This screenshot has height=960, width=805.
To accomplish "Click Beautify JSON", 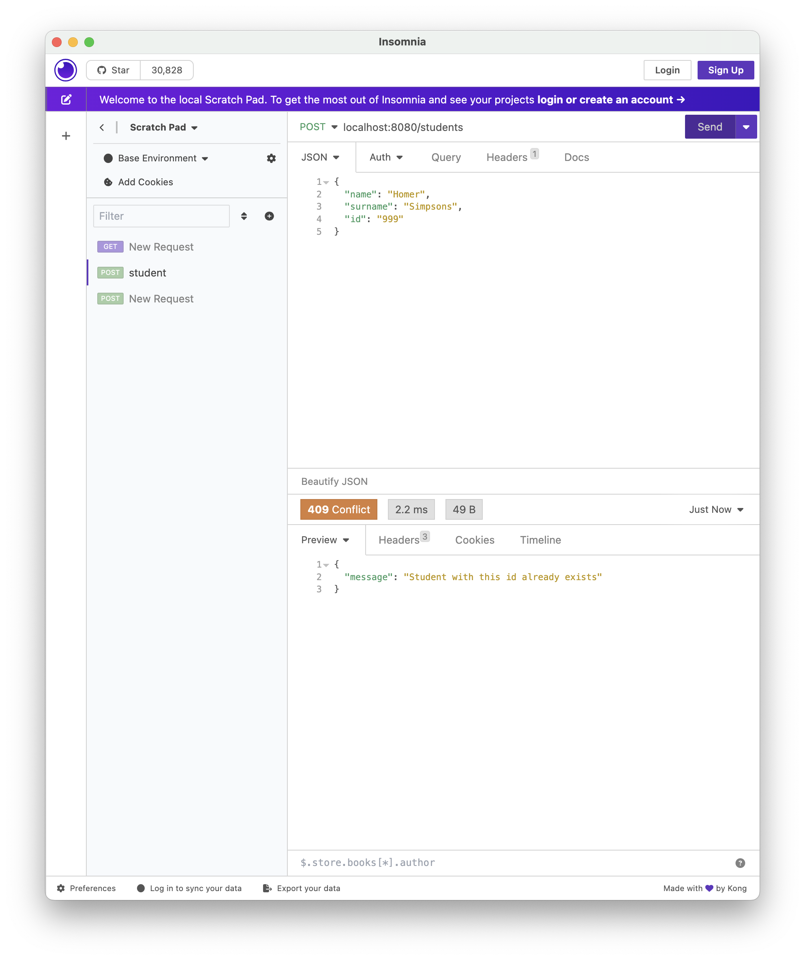I will (334, 481).
